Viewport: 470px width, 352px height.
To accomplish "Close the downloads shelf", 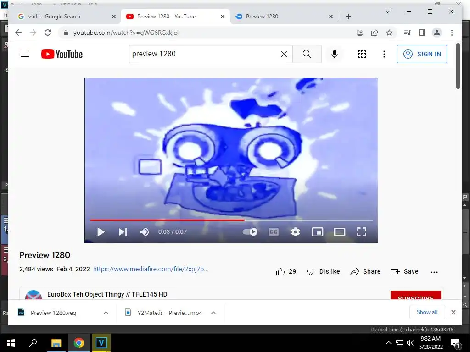I will click(453, 312).
